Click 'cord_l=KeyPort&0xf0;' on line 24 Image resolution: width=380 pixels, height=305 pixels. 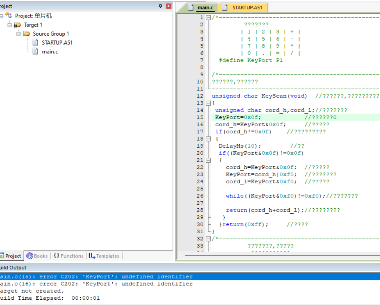[x=261, y=182]
